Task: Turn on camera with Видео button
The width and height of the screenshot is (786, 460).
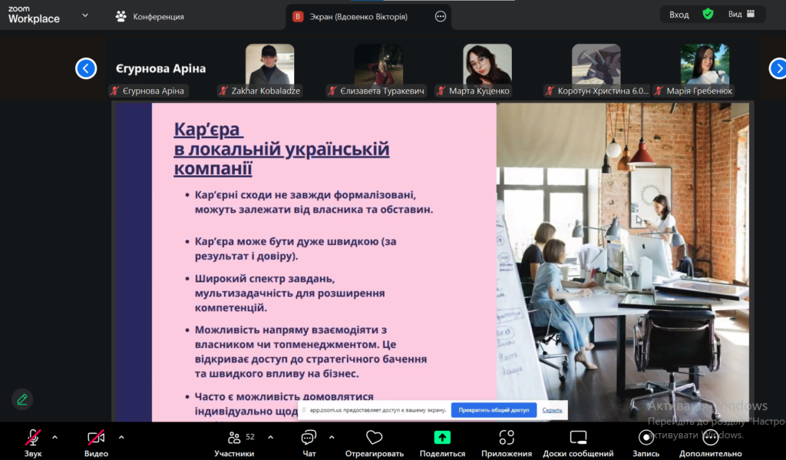Action: pos(96,438)
